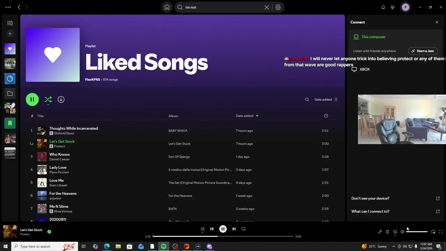Open Browse icon next to search

(278, 7)
